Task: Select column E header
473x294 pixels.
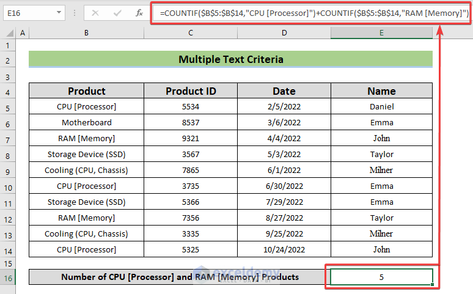Action: [381, 32]
